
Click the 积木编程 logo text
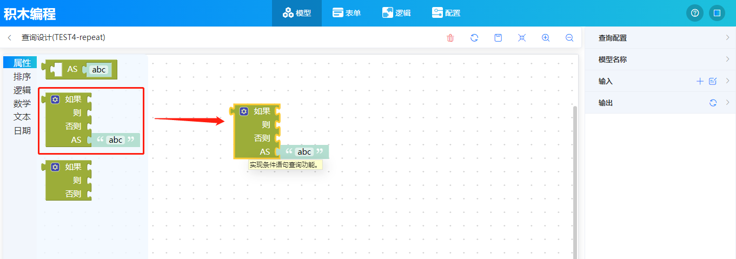pos(30,14)
